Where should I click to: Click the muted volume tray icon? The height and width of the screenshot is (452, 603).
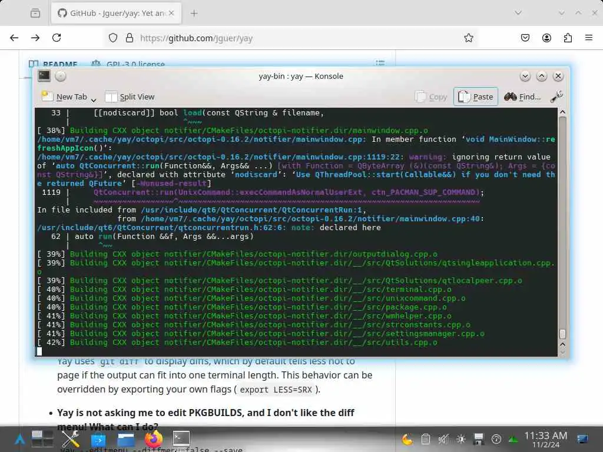(x=443, y=439)
